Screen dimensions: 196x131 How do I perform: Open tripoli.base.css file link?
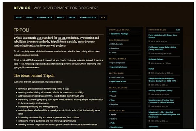click(117, 77)
